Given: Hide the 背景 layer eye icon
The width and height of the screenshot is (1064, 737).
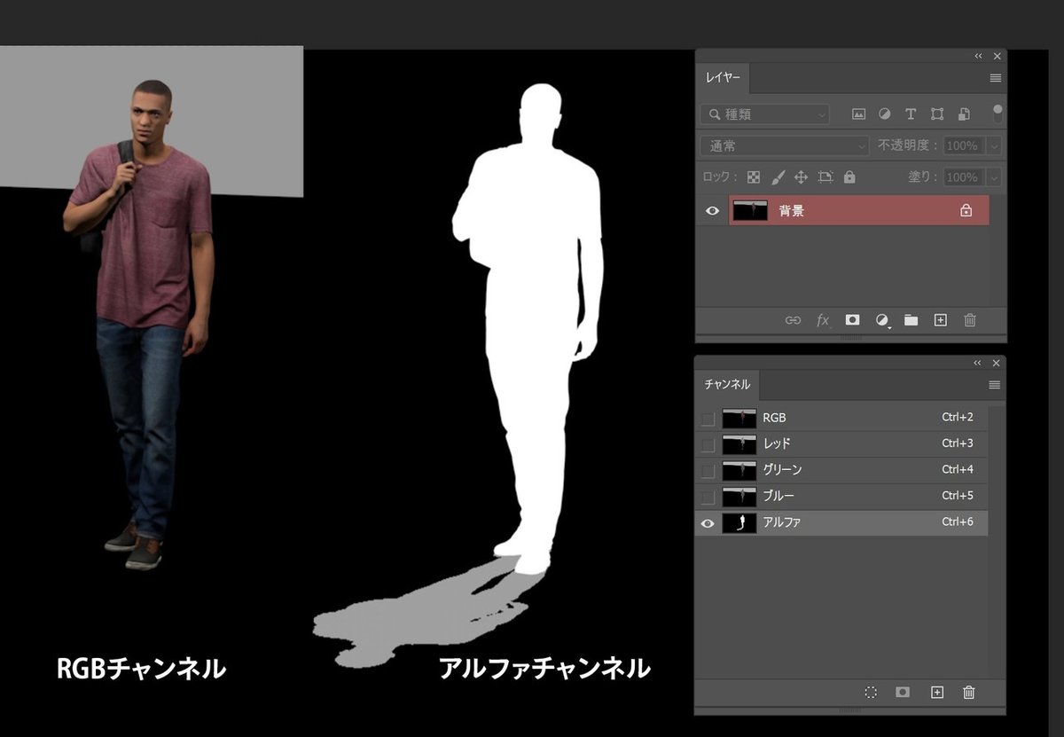Looking at the screenshot, I should (x=712, y=211).
